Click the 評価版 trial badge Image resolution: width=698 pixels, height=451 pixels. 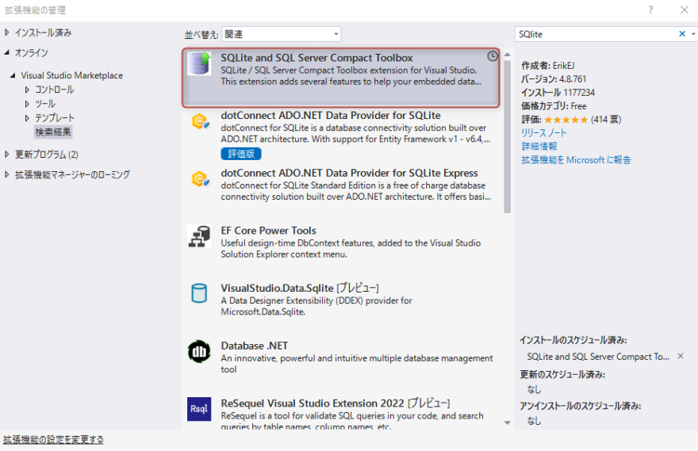pos(241,154)
